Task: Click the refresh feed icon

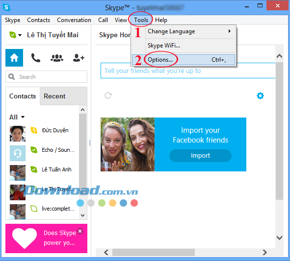Action: [x=108, y=95]
